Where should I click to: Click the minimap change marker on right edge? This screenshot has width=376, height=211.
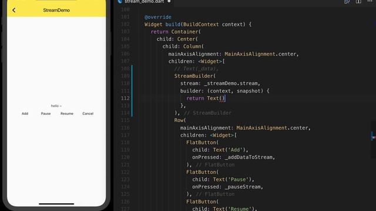[373, 137]
